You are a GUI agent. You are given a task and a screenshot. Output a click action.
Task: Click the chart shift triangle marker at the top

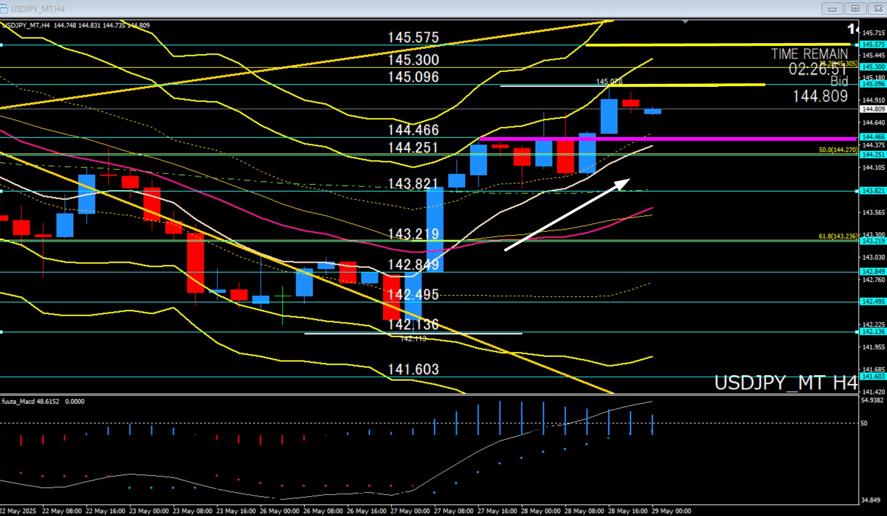pos(685,22)
